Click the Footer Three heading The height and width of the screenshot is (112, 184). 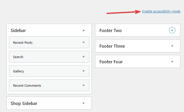[112, 46]
